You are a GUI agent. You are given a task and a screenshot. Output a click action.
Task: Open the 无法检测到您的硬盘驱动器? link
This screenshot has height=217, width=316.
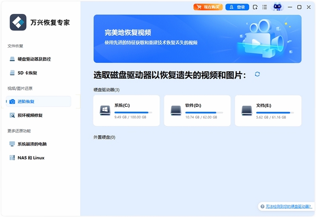click(289, 207)
